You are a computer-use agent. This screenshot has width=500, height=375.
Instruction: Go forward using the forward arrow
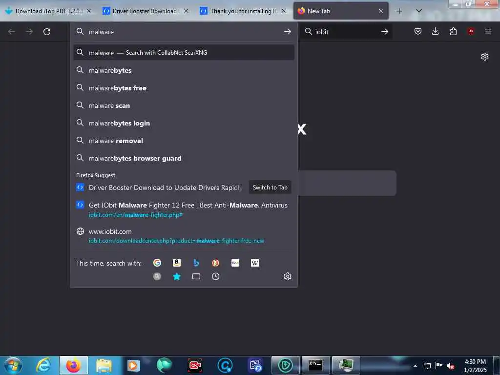pos(29,32)
